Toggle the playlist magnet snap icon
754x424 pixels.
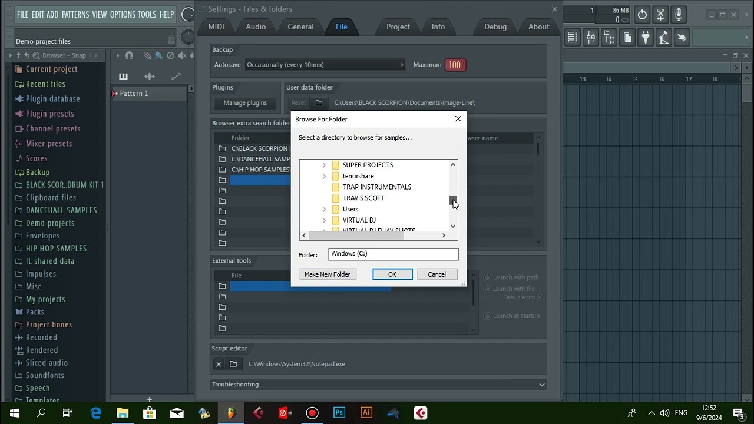point(130,55)
